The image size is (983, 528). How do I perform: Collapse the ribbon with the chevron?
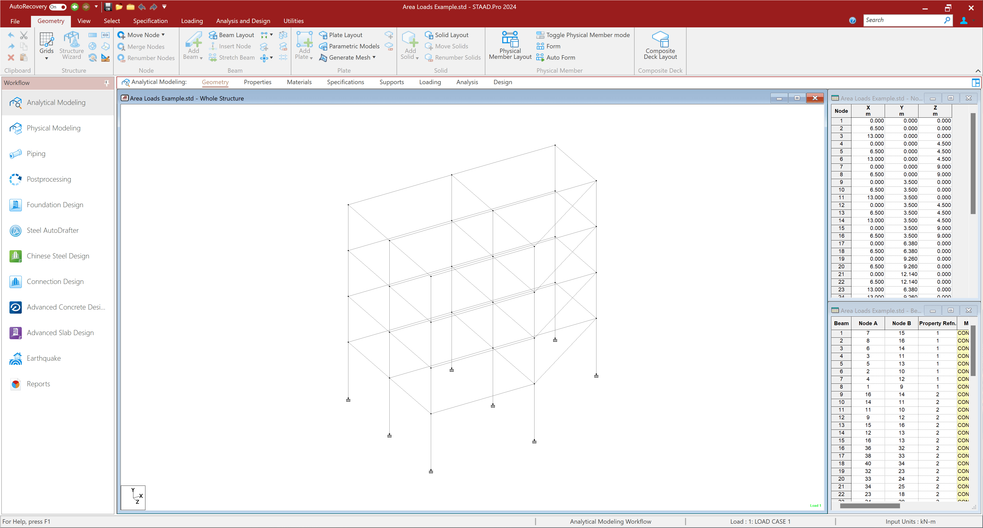(978, 71)
